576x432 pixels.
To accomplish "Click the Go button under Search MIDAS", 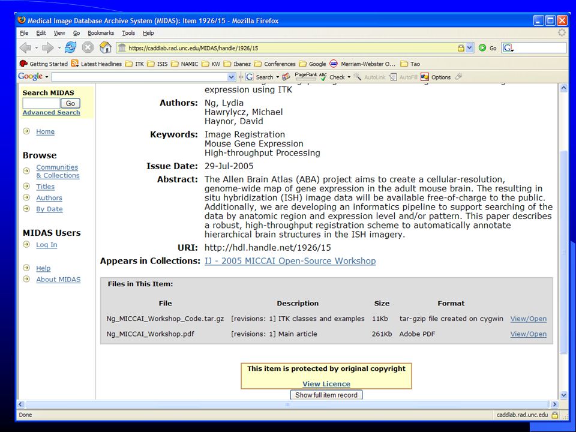I will [x=71, y=104].
